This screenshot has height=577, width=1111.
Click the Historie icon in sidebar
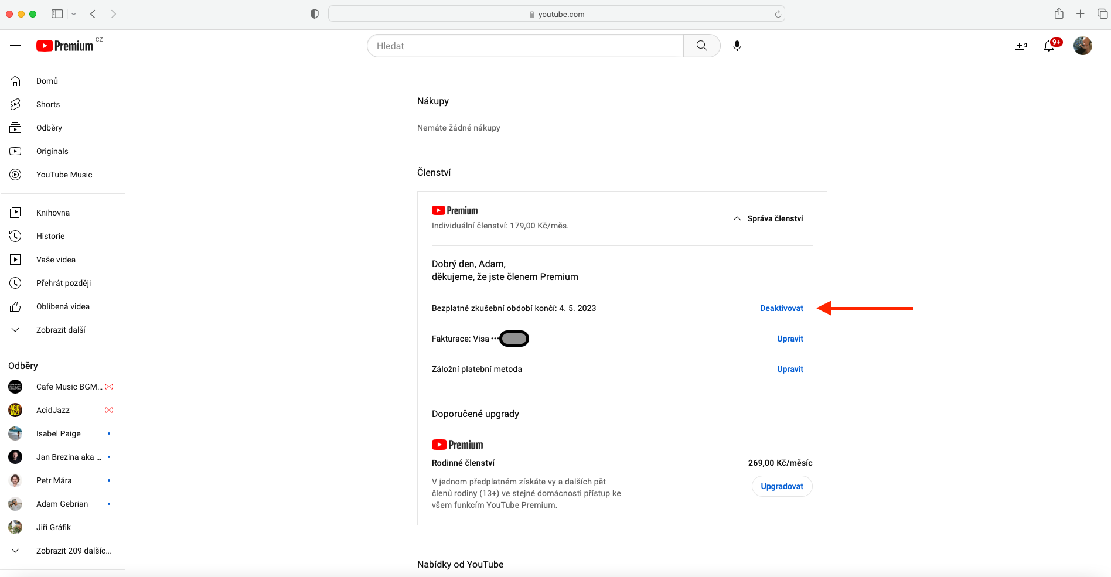click(x=15, y=236)
